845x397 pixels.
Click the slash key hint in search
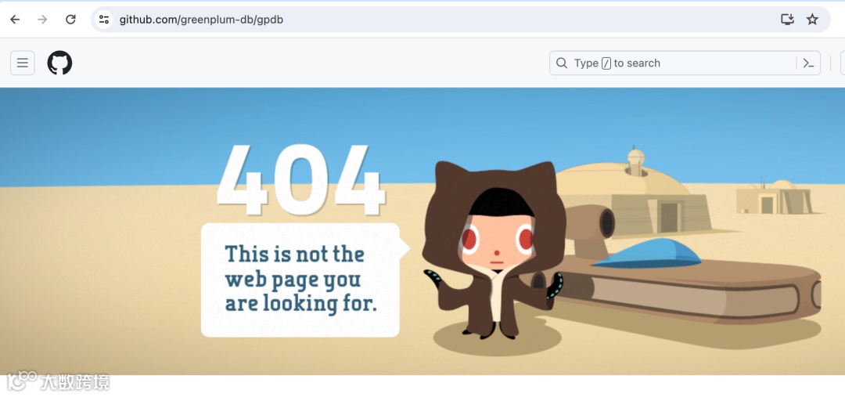click(606, 63)
